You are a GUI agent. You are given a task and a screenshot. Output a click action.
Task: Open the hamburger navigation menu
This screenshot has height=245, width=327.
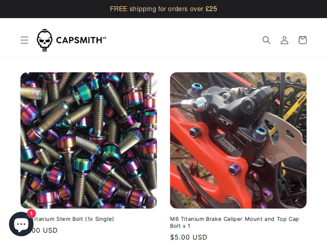coord(24,40)
